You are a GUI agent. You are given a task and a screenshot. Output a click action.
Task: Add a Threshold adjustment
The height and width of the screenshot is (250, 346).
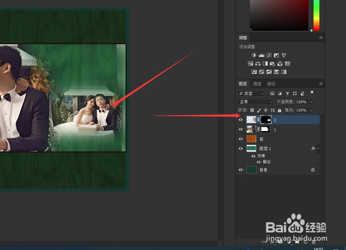[269, 72]
